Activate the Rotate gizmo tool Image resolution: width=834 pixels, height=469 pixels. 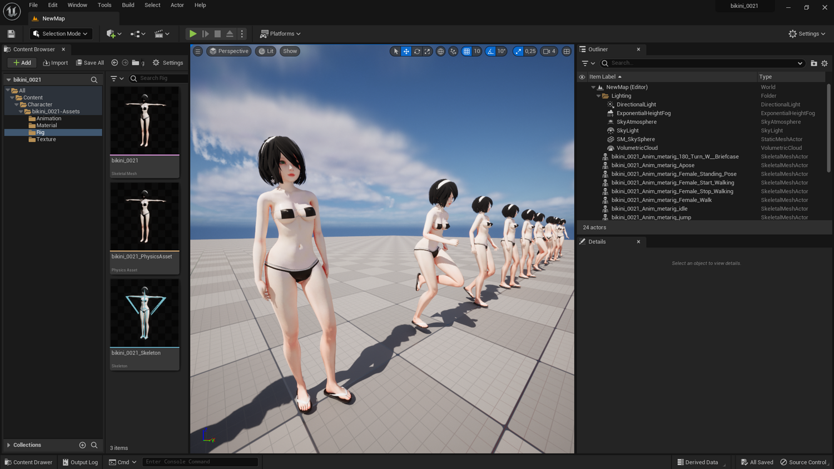tap(417, 51)
